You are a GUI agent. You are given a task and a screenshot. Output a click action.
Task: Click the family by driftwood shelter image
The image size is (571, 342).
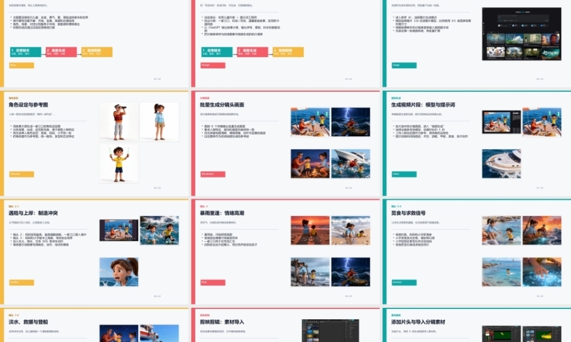(310, 272)
